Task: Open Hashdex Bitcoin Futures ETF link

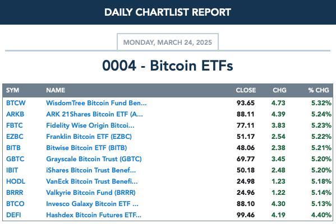Action: (94, 215)
